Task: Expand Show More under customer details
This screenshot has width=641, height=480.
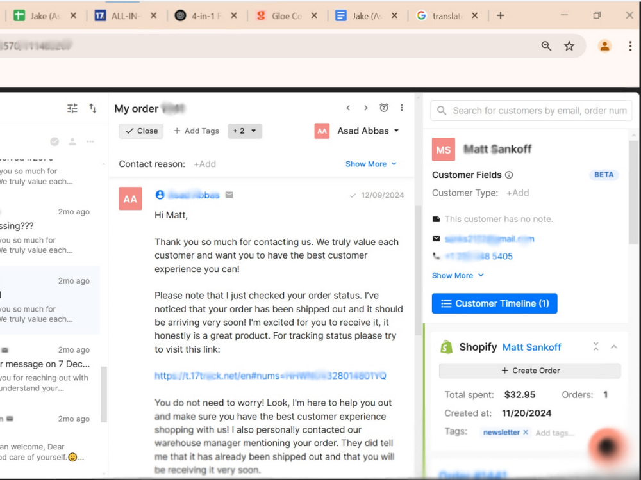Action: pyautogui.click(x=458, y=275)
